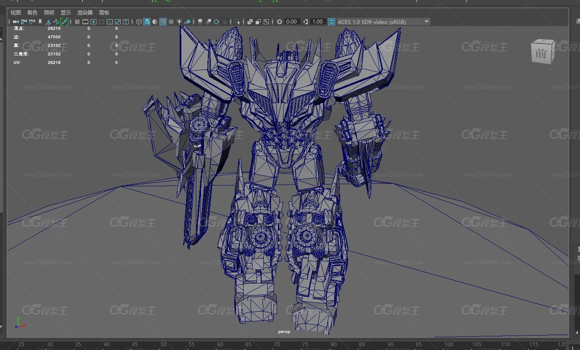Viewport: 580px width, 350px height.
Task: Toggle Motion Blur icon
Action: [x=208, y=22]
